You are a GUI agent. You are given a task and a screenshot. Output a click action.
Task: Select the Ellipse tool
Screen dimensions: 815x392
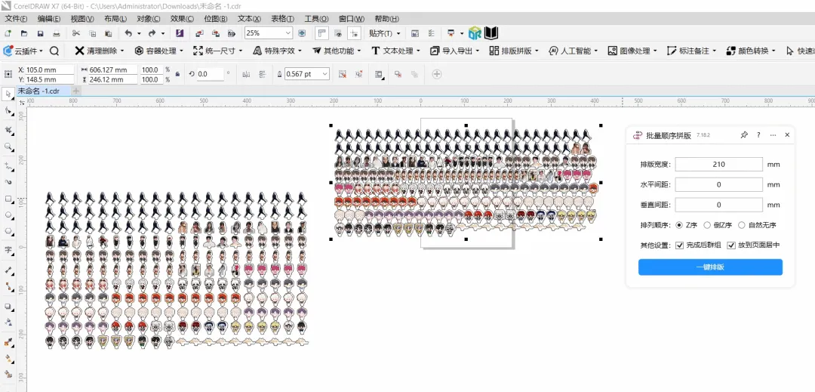click(x=8, y=215)
